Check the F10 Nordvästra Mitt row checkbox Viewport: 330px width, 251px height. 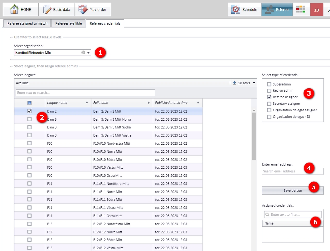[29, 143]
